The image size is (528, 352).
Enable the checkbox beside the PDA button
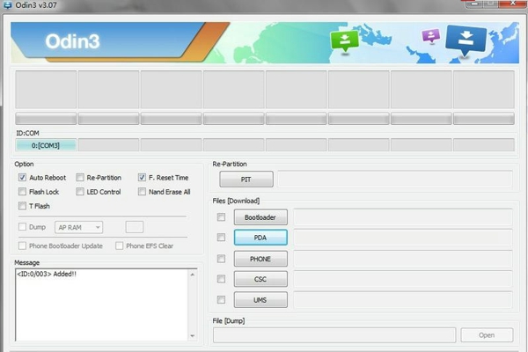tap(221, 238)
